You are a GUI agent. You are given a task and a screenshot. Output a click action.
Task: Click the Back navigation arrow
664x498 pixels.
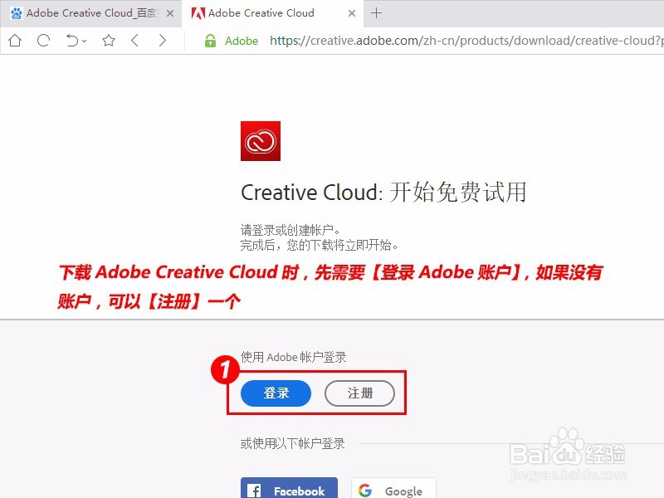coord(136,40)
